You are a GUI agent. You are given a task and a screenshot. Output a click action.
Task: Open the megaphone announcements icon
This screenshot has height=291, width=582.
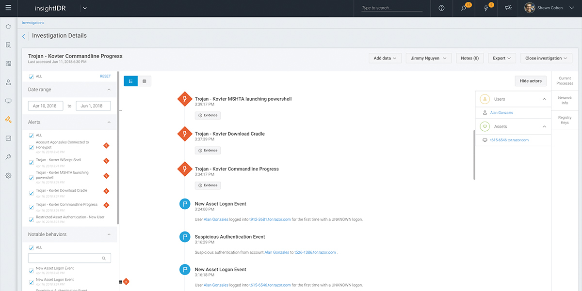click(x=508, y=8)
